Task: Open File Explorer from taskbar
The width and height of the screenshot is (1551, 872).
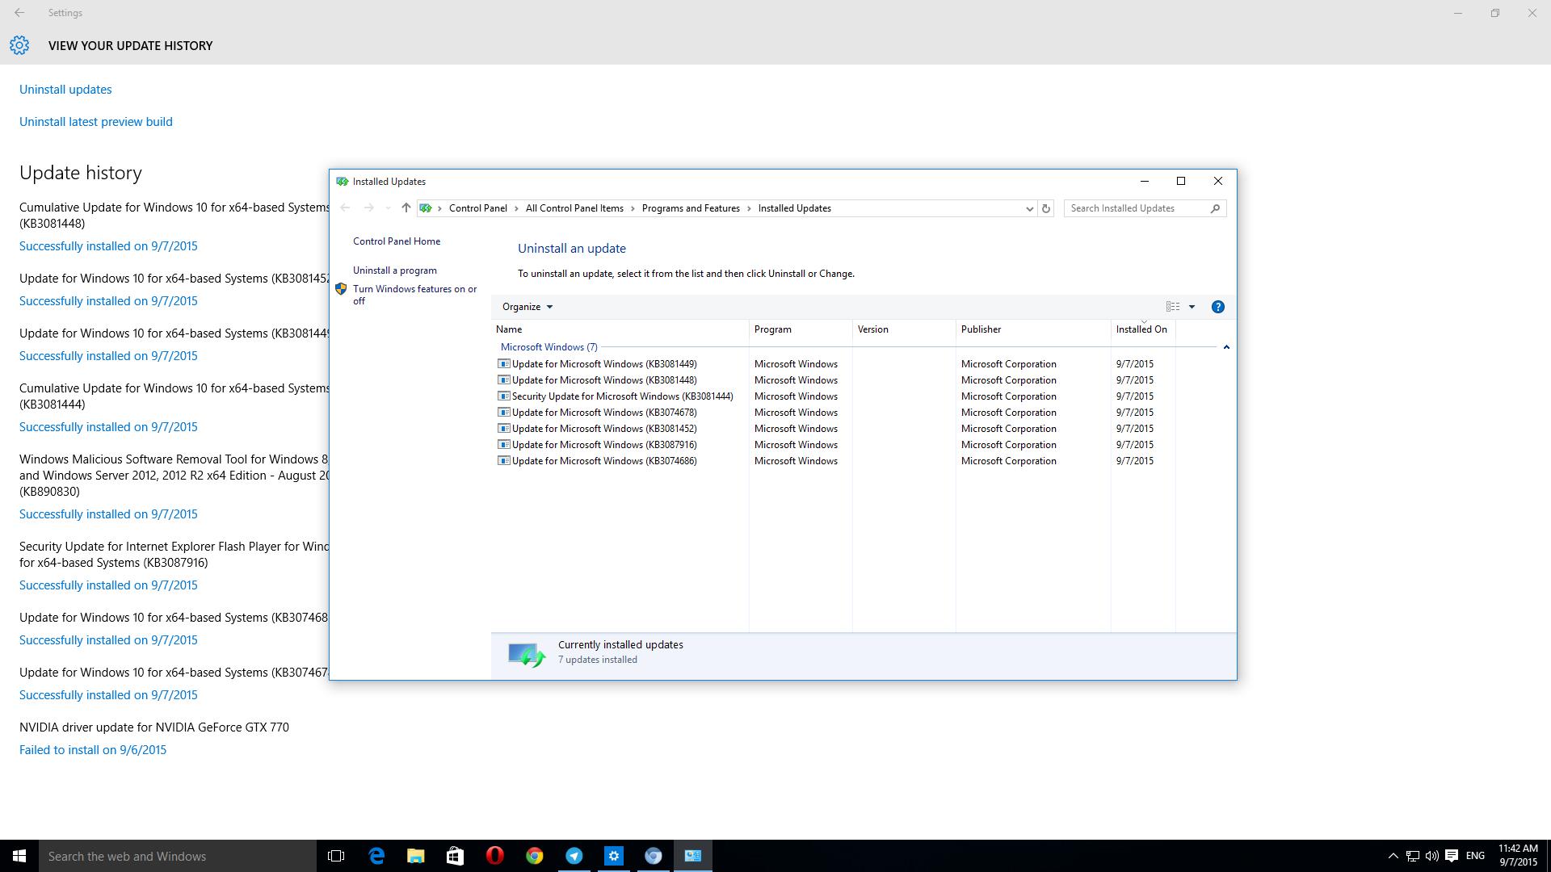Action: 415,856
